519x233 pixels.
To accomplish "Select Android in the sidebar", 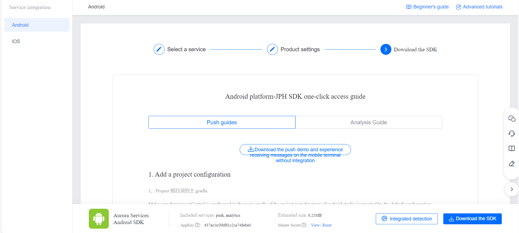I will point(20,25).
